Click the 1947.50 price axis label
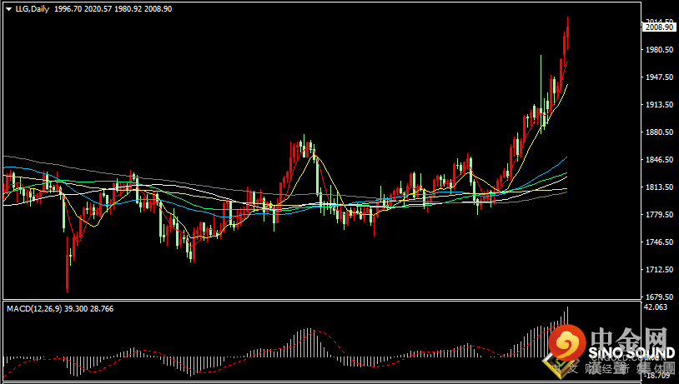 [x=658, y=77]
